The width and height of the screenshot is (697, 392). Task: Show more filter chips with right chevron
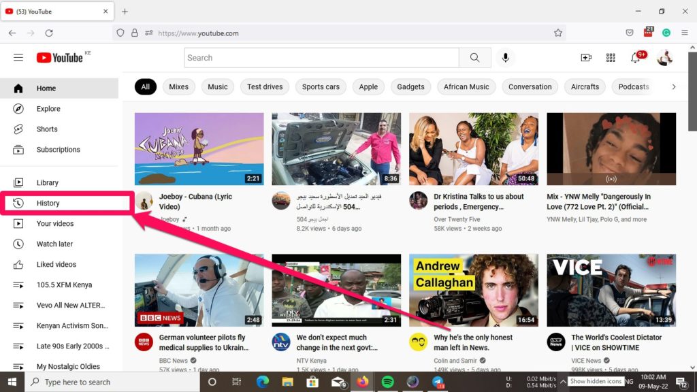673,86
